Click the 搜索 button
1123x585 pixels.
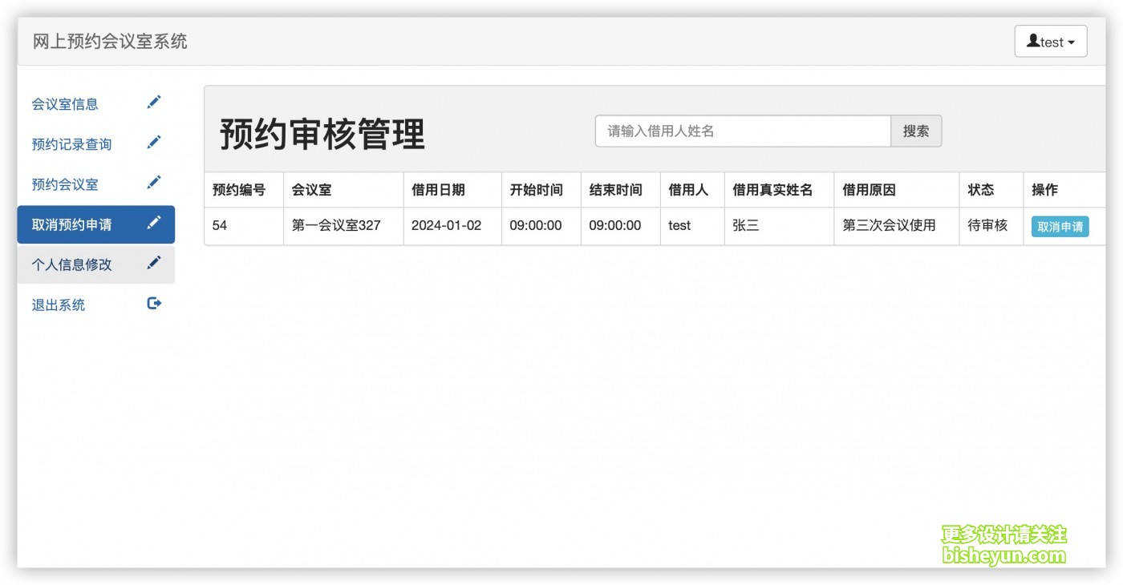(x=916, y=131)
